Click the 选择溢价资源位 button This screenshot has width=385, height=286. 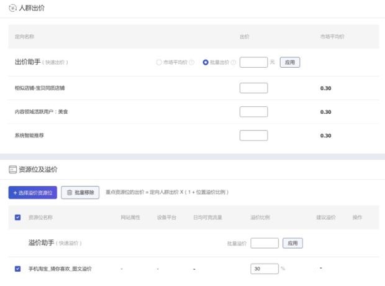tap(32, 193)
